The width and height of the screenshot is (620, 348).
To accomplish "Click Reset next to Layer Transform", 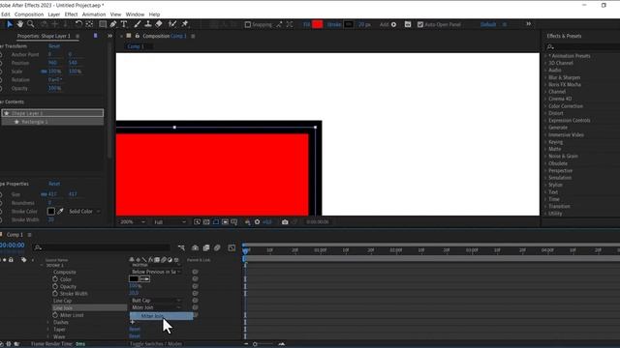I will click(54, 46).
